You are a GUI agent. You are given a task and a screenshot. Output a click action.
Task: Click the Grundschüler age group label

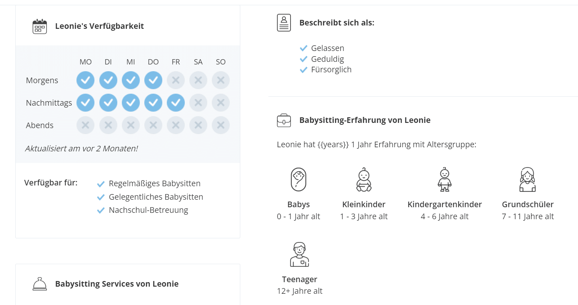[x=528, y=205]
